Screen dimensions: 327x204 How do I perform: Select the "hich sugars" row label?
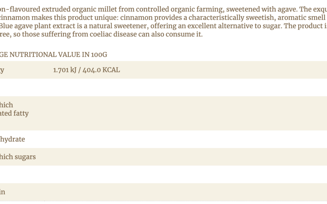[18, 157]
